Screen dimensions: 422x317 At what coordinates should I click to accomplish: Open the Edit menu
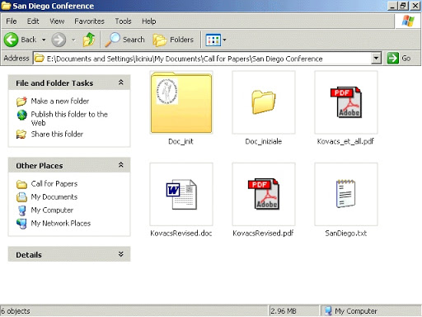tap(33, 21)
